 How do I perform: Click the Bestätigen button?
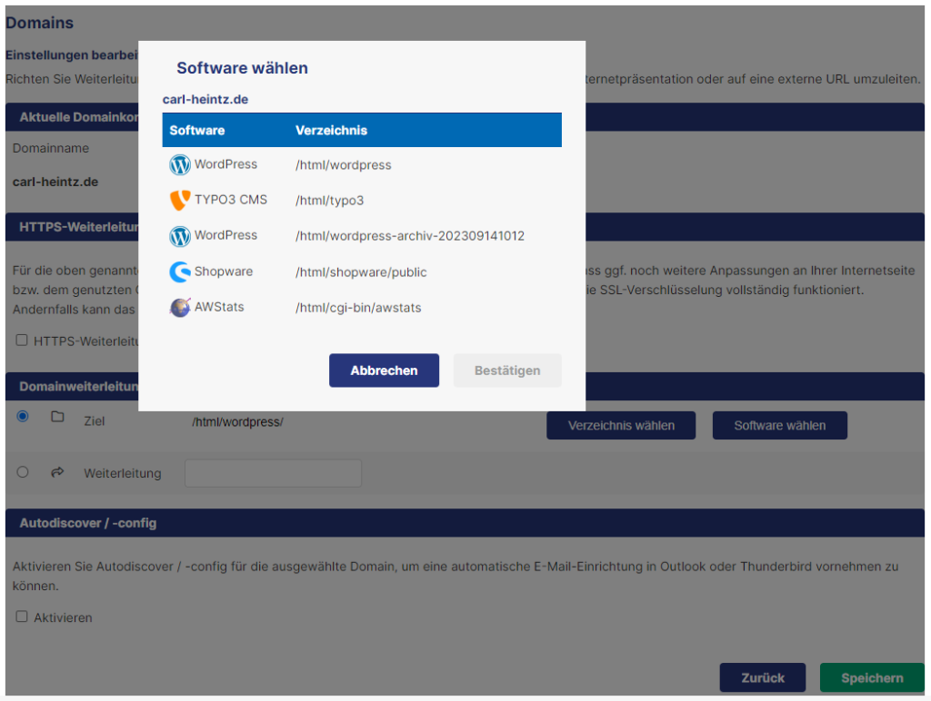(507, 370)
